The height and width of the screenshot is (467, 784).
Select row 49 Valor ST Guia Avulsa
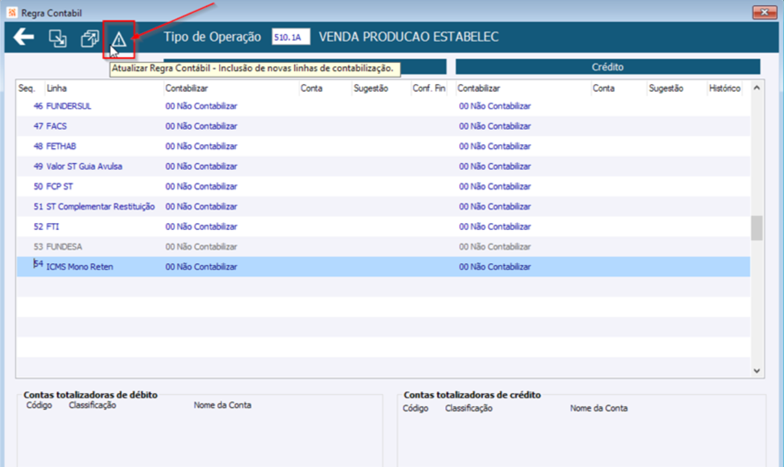(383, 166)
